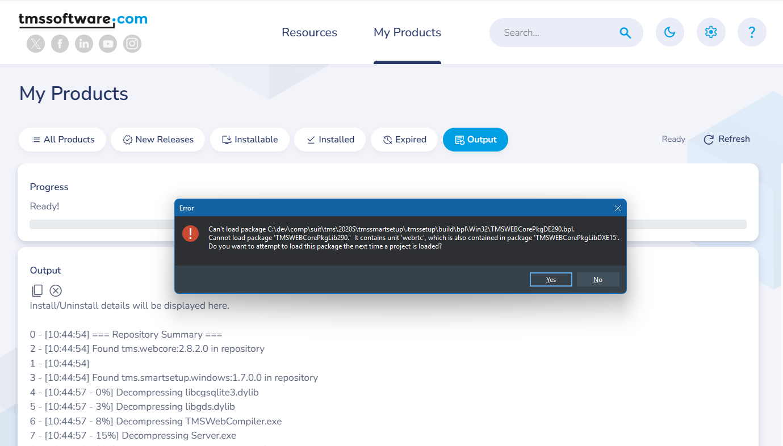Click the red error alert icon
Viewport: 783px width, 446px height.
pos(191,233)
